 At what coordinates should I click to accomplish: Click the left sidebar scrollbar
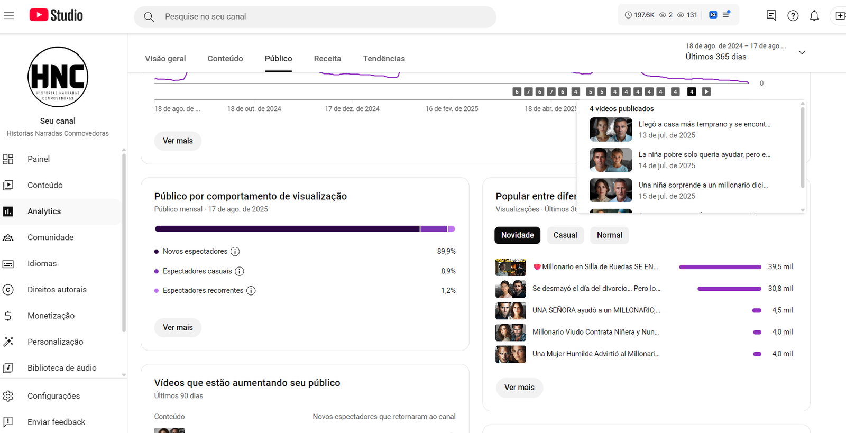(124, 243)
